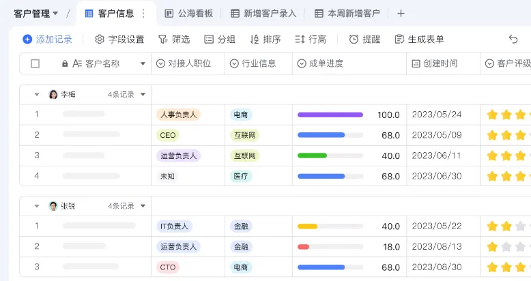The width and height of the screenshot is (531, 281).
Task: Open field settings gear icon
Action: click(x=100, y=40)
